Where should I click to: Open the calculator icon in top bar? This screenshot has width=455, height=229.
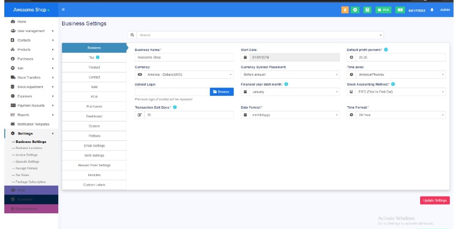click(368, 10)
